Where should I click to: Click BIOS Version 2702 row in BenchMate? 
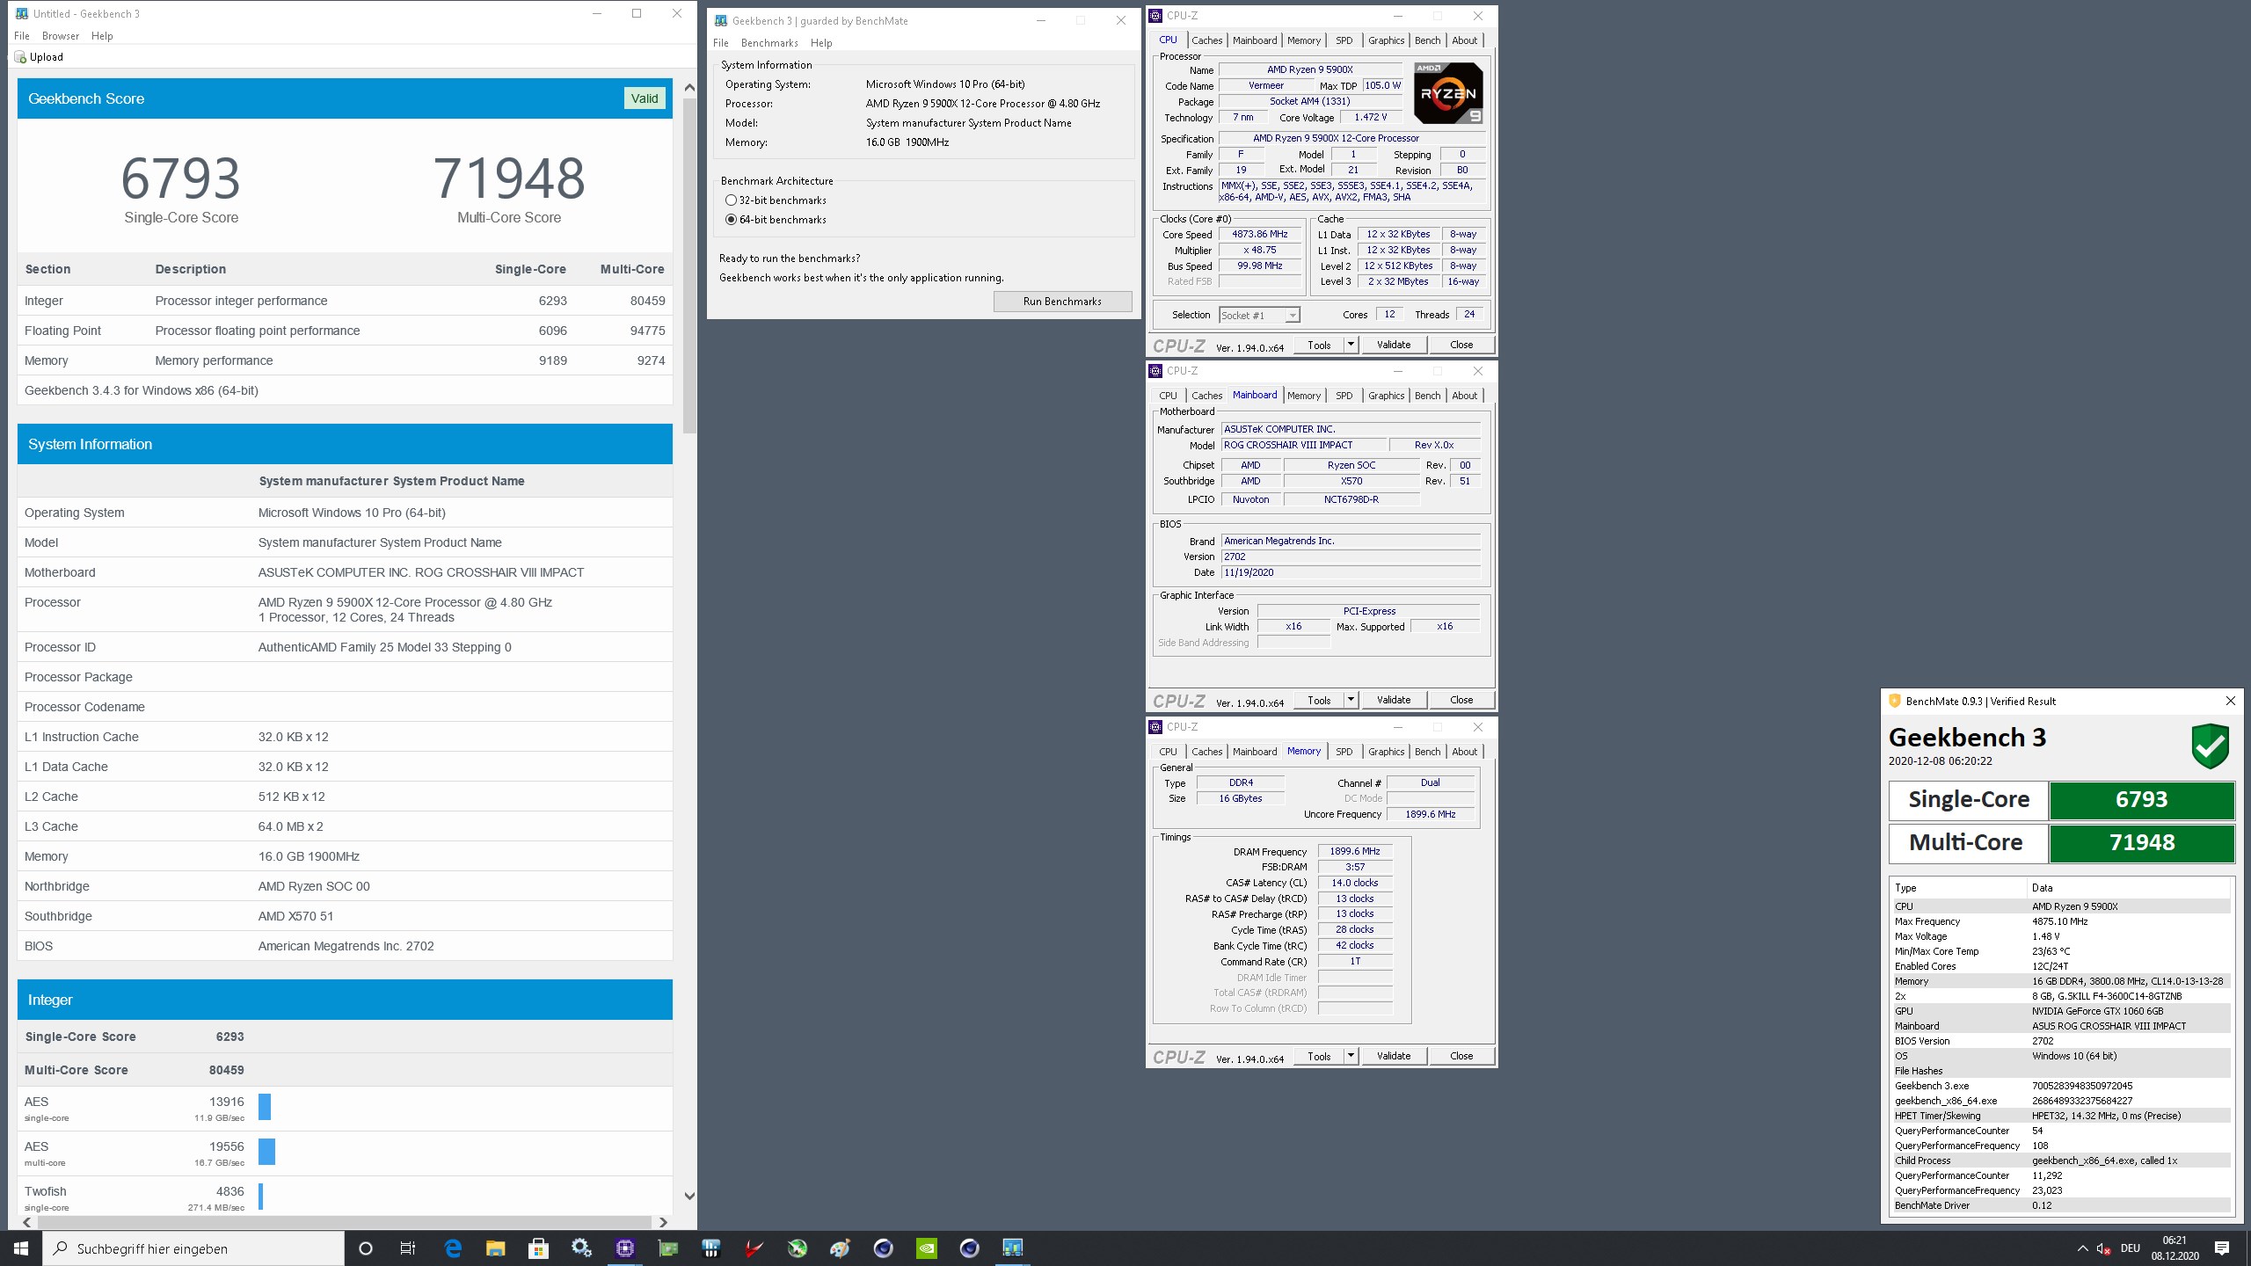pyautogui.click(x=2062, y=1041)
